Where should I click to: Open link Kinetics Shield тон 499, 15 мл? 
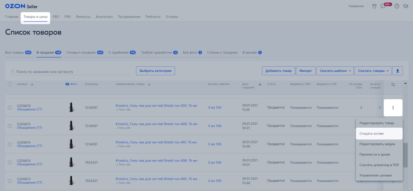point(157,124)
